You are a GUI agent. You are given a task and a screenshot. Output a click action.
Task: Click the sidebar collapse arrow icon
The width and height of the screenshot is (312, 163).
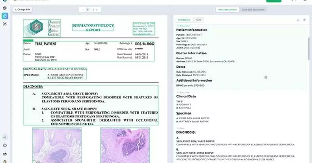pyautogui.click(x=5, y=137)
